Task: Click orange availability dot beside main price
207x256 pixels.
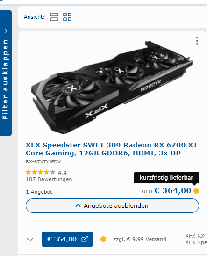Action: pyautogui.click(x=196, y=190)
